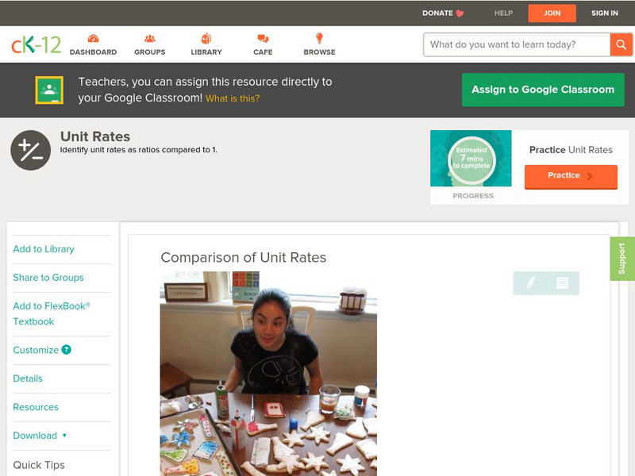This screenshot has height=476, width=635.
Task: Focus the 'What do you want to learn today?' field
Action: 517,44
